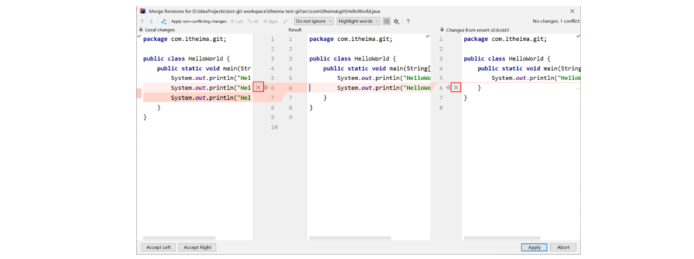The width and height of the screenshot is (694, 259).
Task: Open the 'Do not ignore' whitespace dropdown
Action: coord(314,21)
